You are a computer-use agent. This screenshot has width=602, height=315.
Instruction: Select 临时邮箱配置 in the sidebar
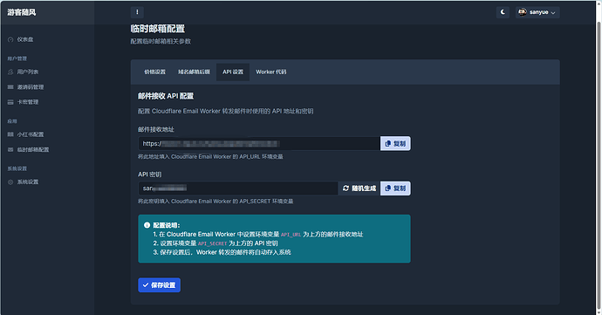click(33, 150)
